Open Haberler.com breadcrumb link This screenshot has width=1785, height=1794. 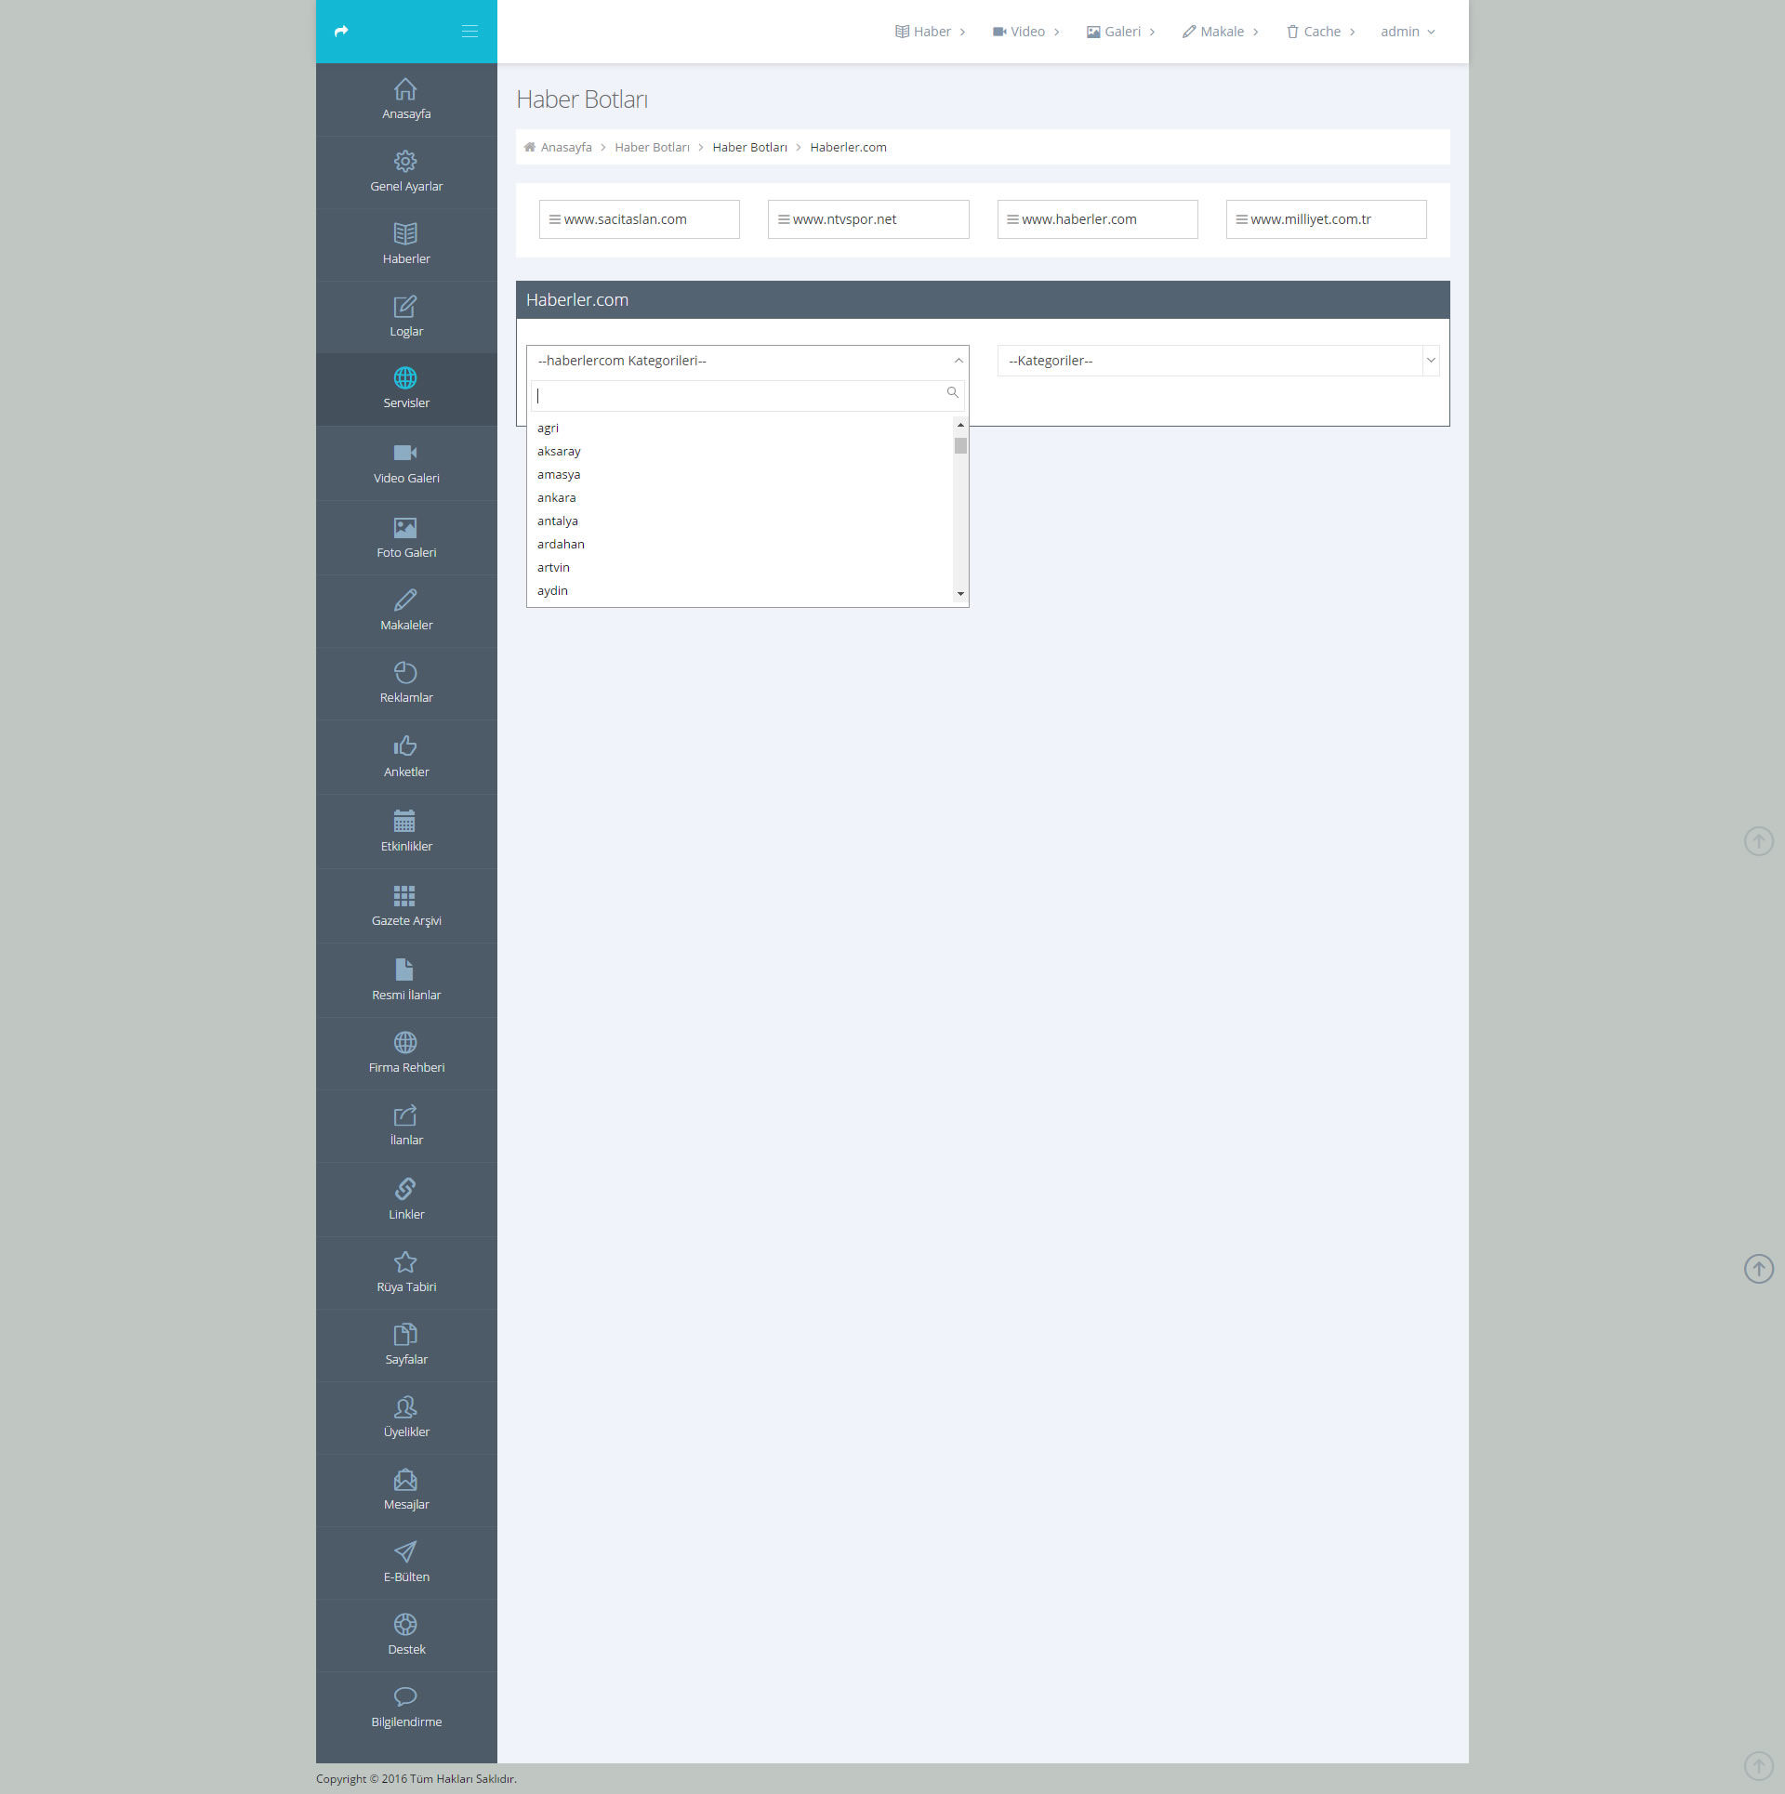coord(848,148)
